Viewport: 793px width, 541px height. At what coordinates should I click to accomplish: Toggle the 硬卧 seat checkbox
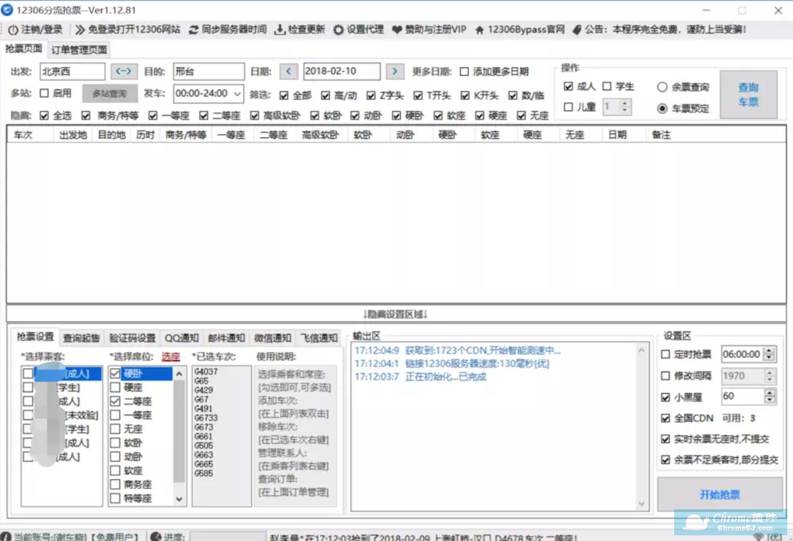click(115, 373)
